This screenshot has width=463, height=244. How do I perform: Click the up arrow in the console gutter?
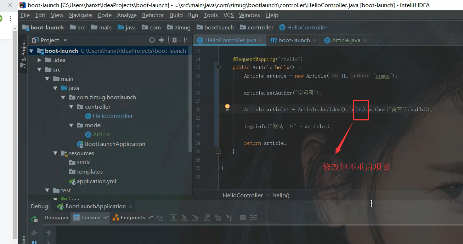(49, 233)
